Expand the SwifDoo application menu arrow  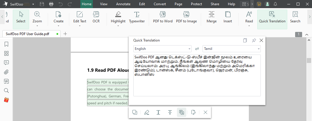coord(33,4)
